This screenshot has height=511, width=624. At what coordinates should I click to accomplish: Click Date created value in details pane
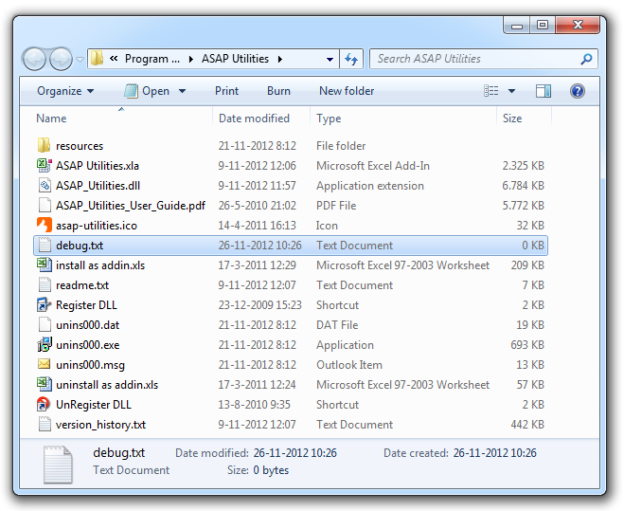coord(494,453)
